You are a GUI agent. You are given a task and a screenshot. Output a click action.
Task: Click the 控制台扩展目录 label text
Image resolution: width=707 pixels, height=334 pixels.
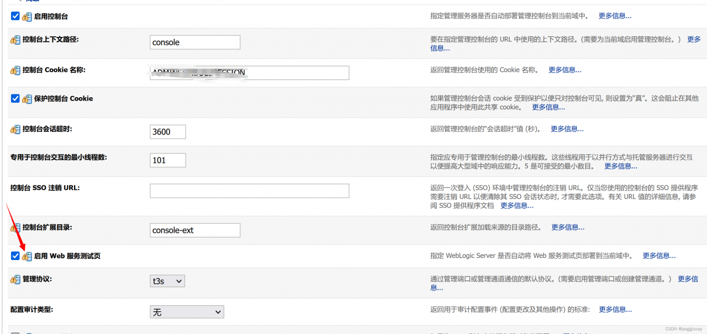point(48,227)
